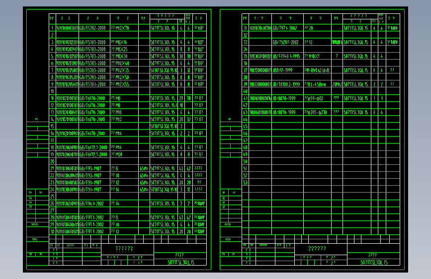Click quantity 30 in row 5

[181, 56]
